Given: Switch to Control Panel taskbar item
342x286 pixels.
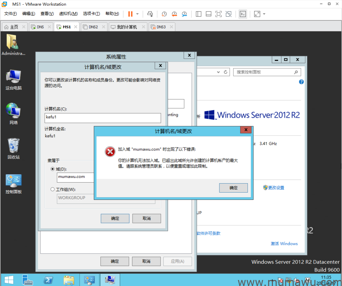Looking at the screenshot, I should tap(89, 280).
